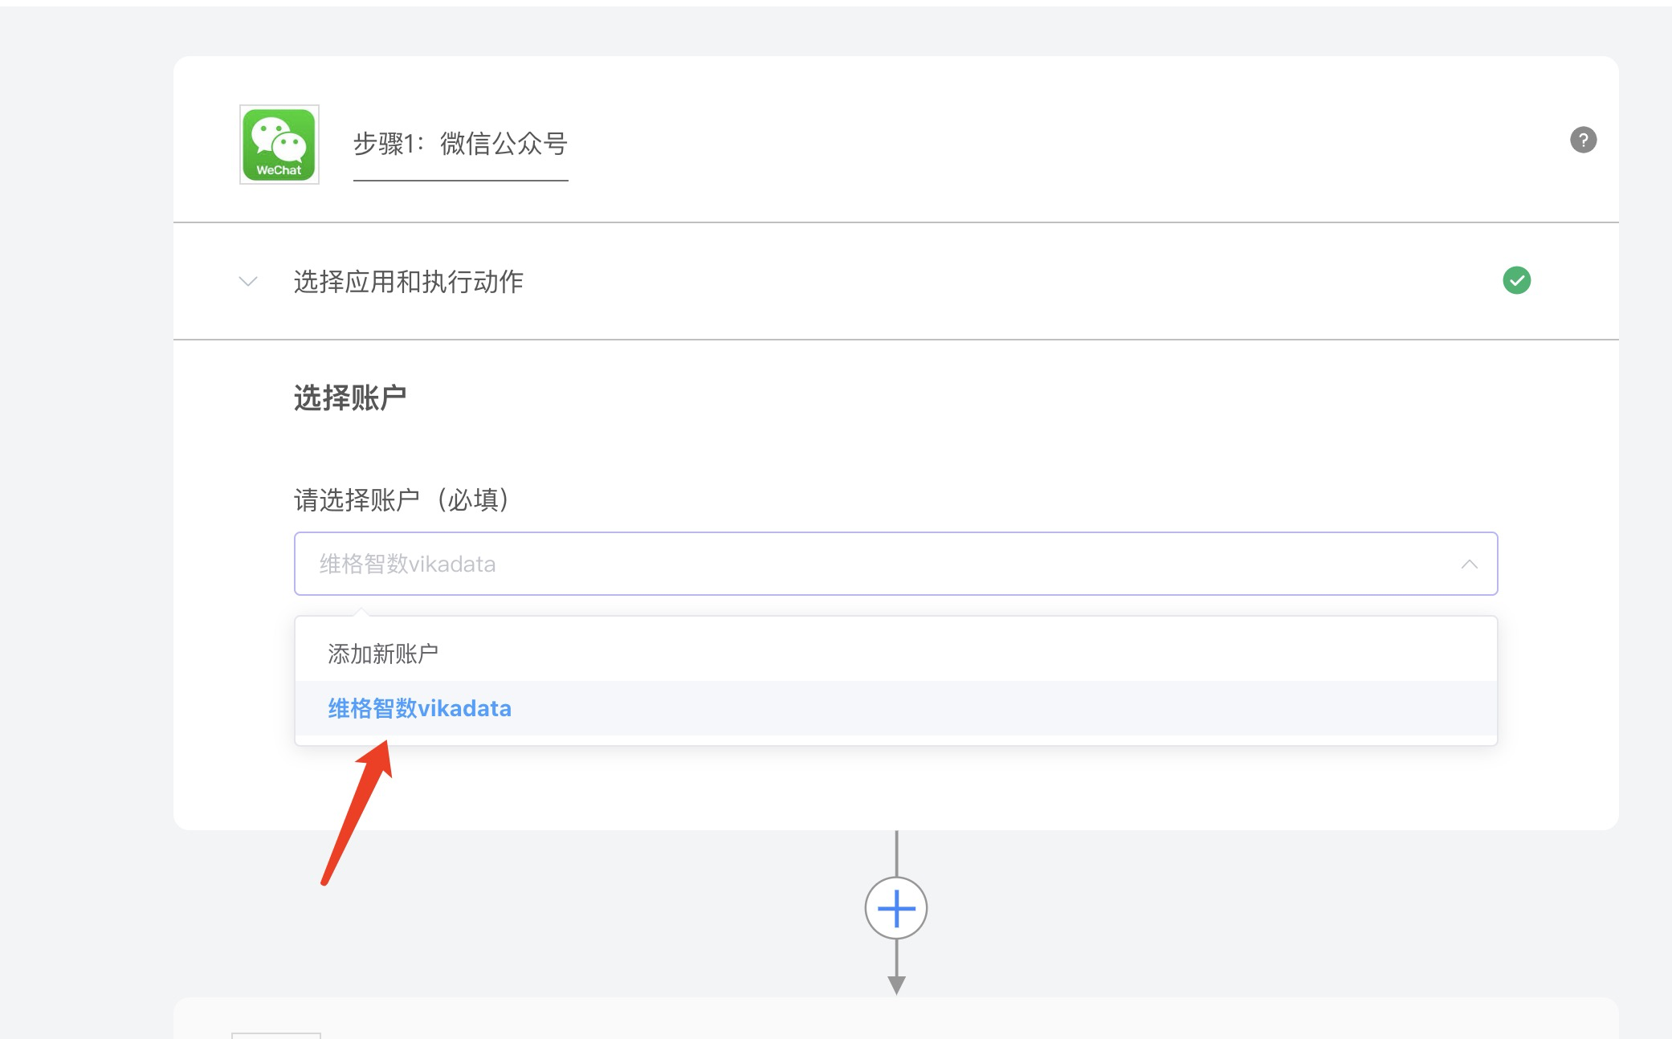Click the green completed checkmark icon
The image size is (1672, 1039).
point(1516,280)
